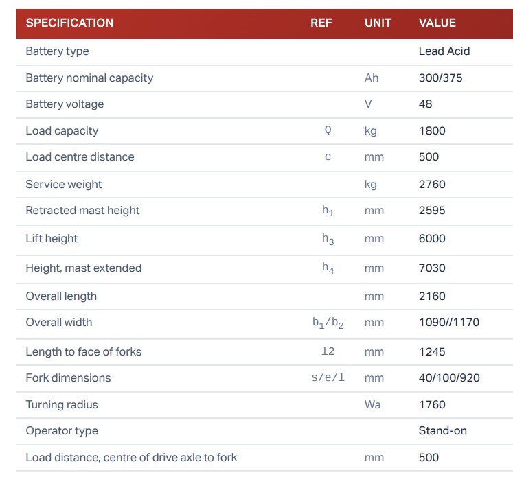Click the Turning radius row label
The image size is (513, 477).
click(x=62, y=405)
